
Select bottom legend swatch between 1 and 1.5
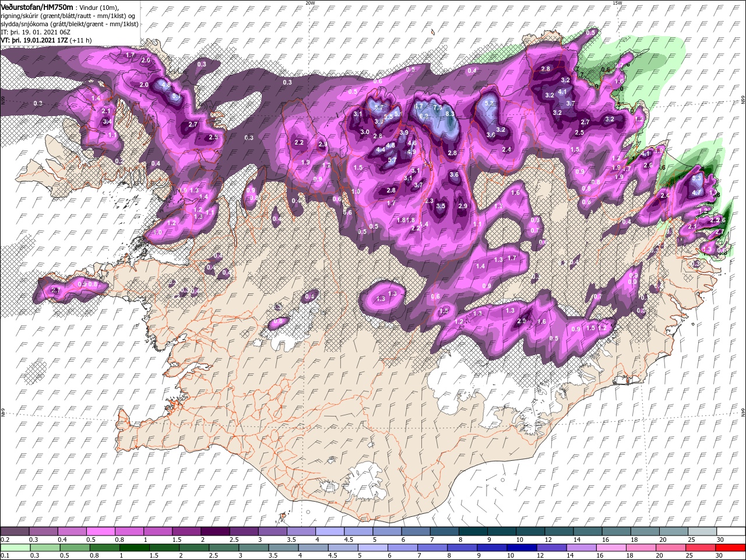(135, 547)
